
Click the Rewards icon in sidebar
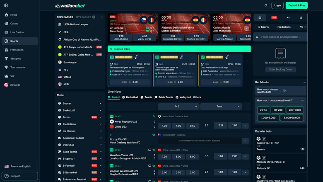pos(6,85)
